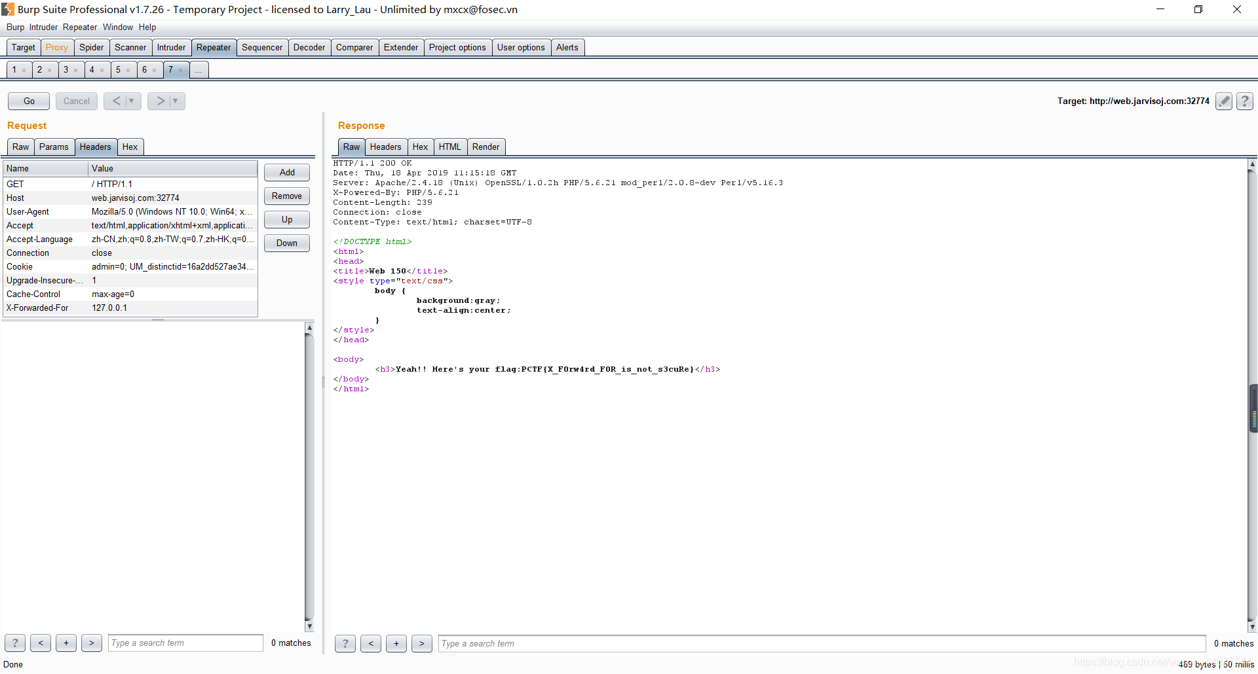The width and height of the screenshot is (1258, 674).
Task: Click the request pane scroll-up arrow
Action: pos(309,327)
